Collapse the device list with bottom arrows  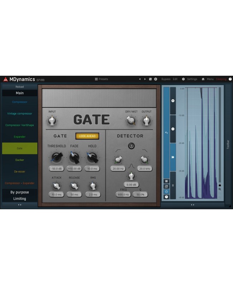[20, 205]
